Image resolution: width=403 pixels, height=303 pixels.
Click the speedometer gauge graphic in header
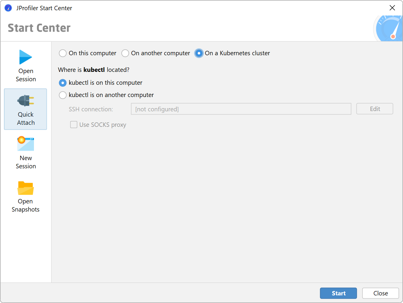tap(389, 29)
